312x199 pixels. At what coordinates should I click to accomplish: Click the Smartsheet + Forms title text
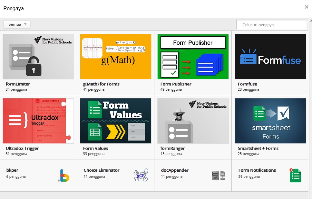click(x=258, y=148)
